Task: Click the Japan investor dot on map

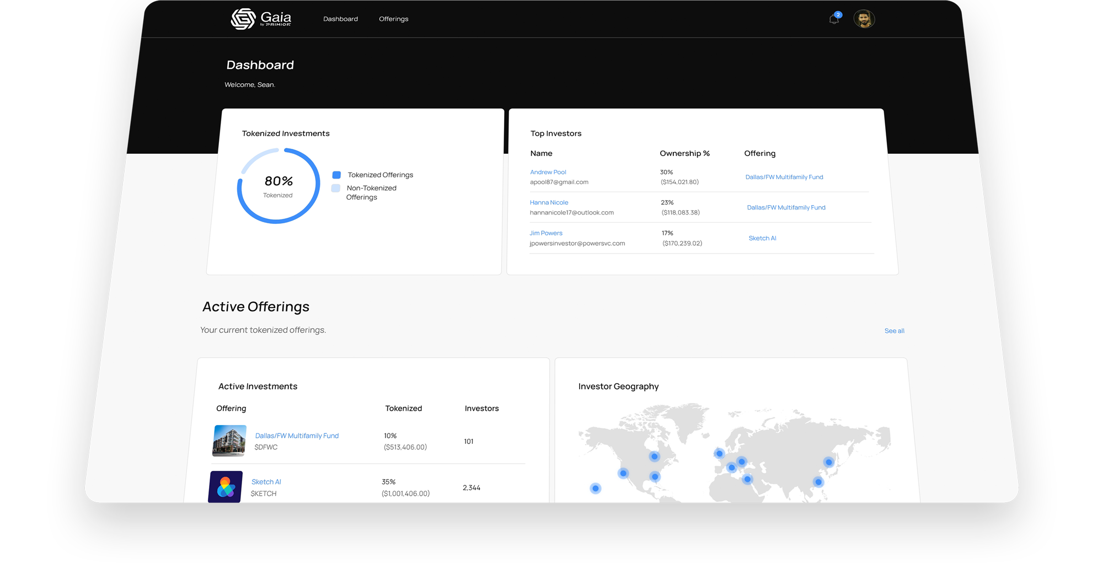Action: pyautogui.click(x=828, y=462)
